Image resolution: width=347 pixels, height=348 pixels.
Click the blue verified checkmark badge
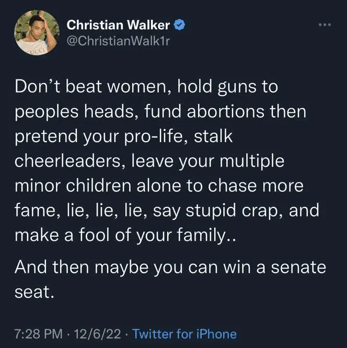179,24
